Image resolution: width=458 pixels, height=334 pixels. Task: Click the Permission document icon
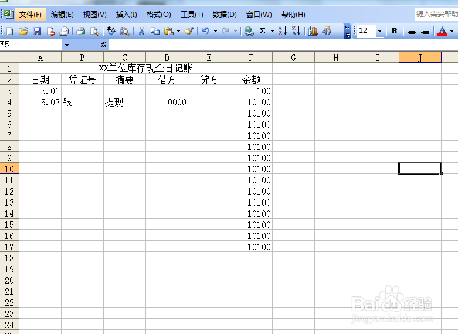pyautogui.click(x=50, y=31)
